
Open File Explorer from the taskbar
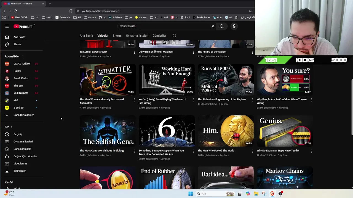(x=256, y=194)
